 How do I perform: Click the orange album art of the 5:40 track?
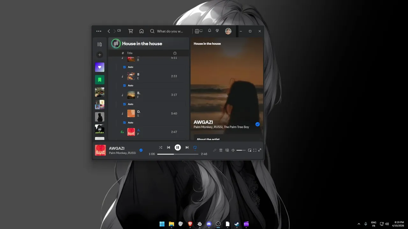pos(131,114)
